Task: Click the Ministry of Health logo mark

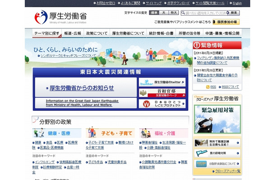Action: 41,17
